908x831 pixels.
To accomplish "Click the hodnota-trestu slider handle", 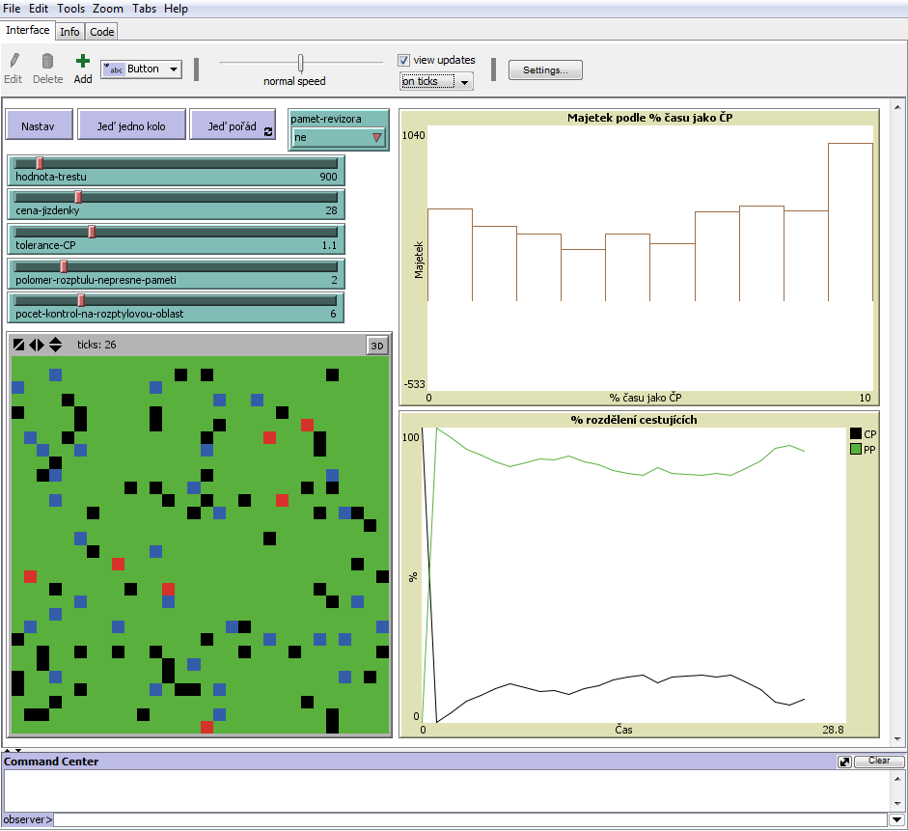I will 40,163.
